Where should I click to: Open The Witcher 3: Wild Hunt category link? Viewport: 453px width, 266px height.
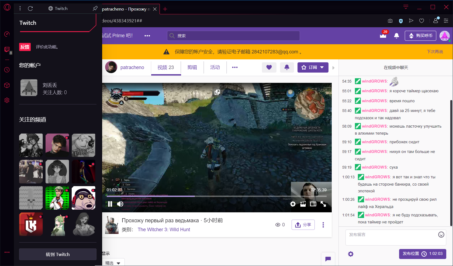[164, 230]
